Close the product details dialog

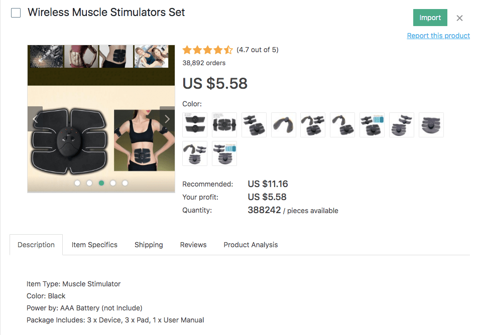(x=459, y=18)
